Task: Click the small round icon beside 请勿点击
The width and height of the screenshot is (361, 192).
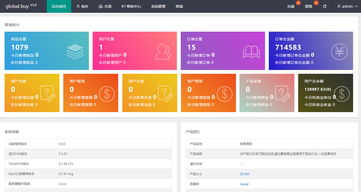Action: point(242,164)
